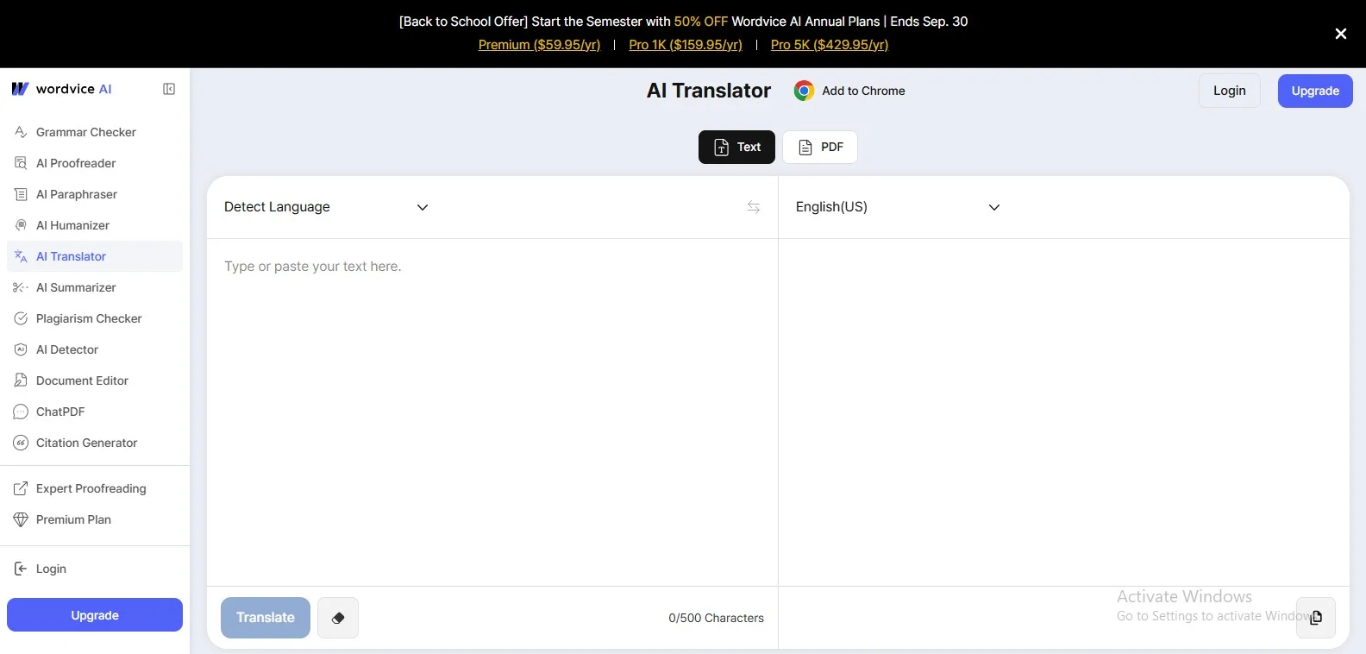Screen dimensions: 1366x654
Task: Select AI Translator in the sidebar
Action: click(x=95, y=256)
